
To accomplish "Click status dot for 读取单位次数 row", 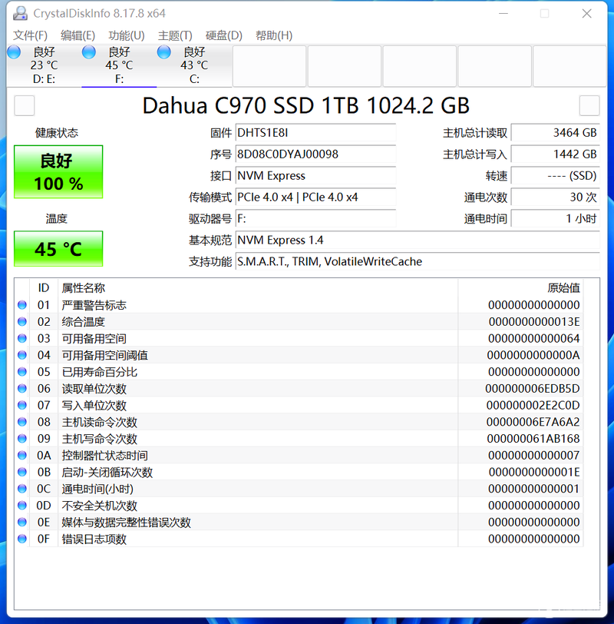I will 22,388.
